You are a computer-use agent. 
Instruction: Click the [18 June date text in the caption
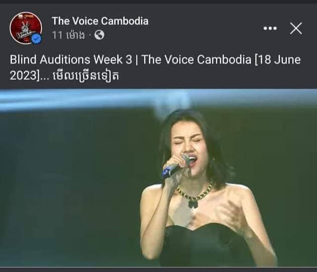(x=277, y=59)
